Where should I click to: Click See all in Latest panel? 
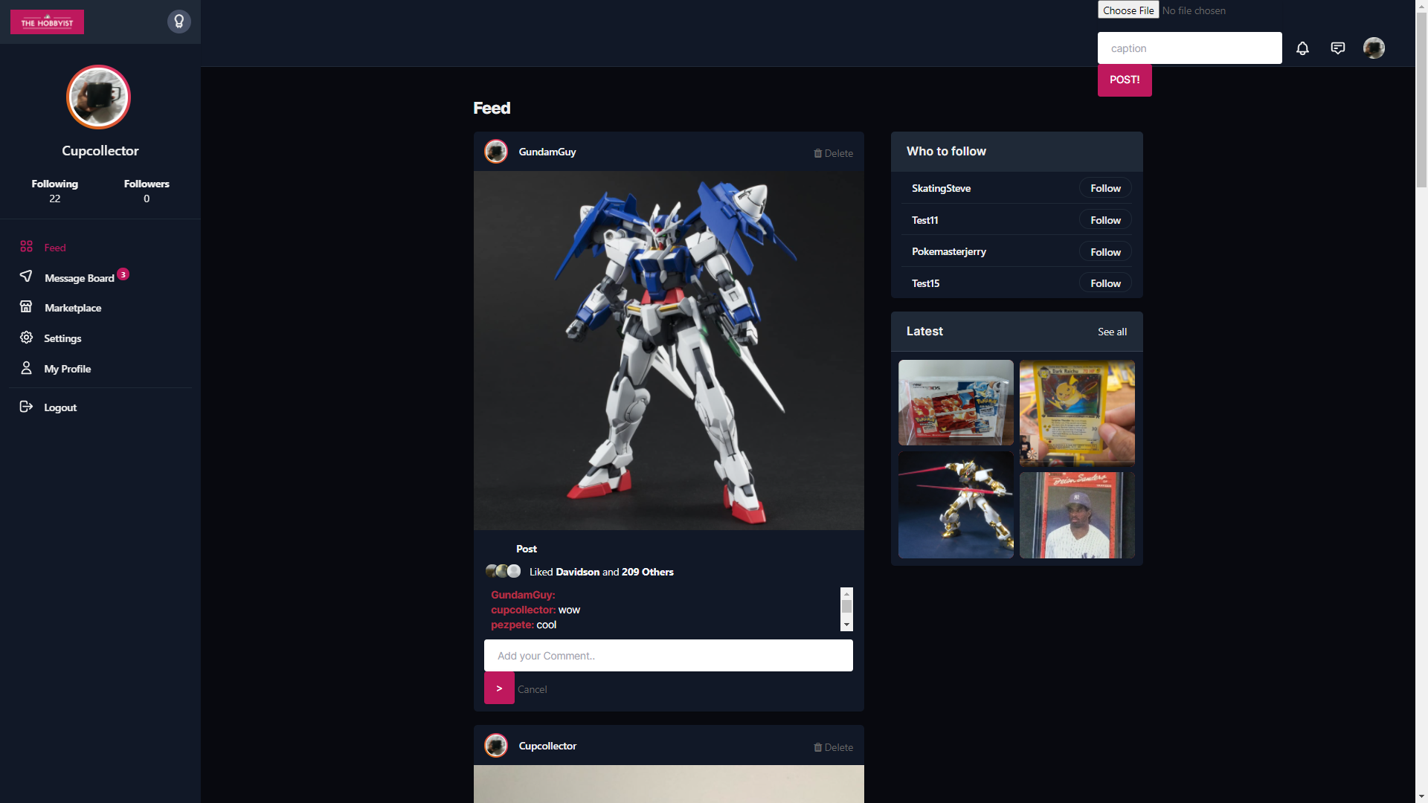point(1112,332)
